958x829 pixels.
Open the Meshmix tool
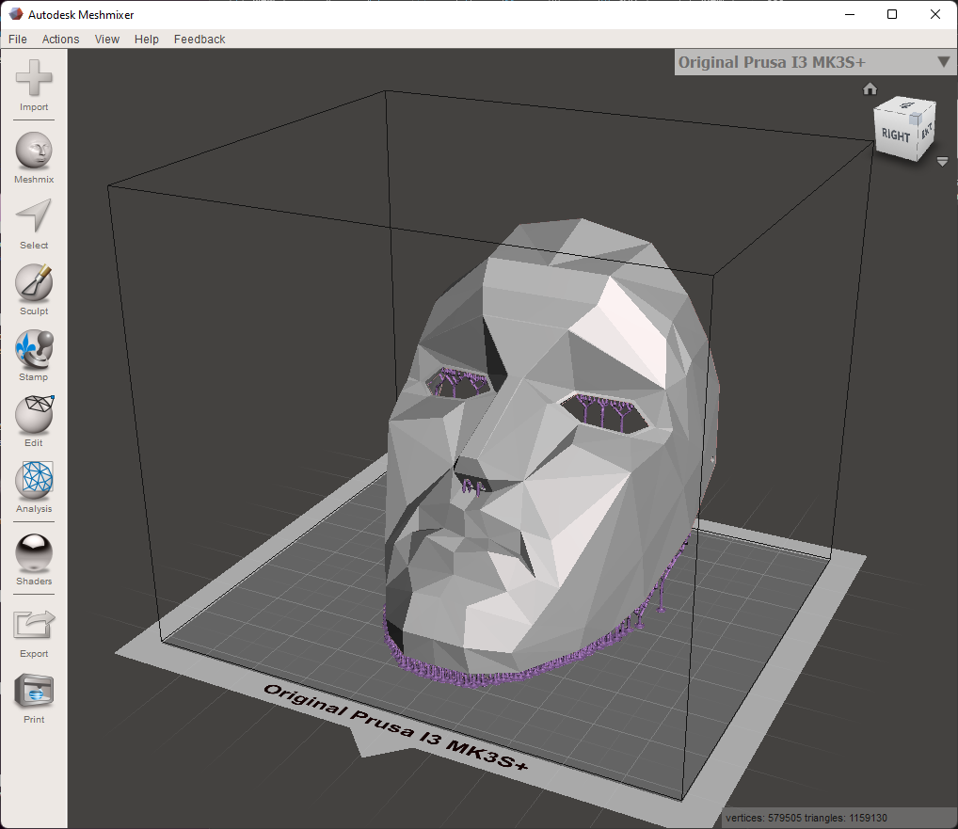(33, 151)
